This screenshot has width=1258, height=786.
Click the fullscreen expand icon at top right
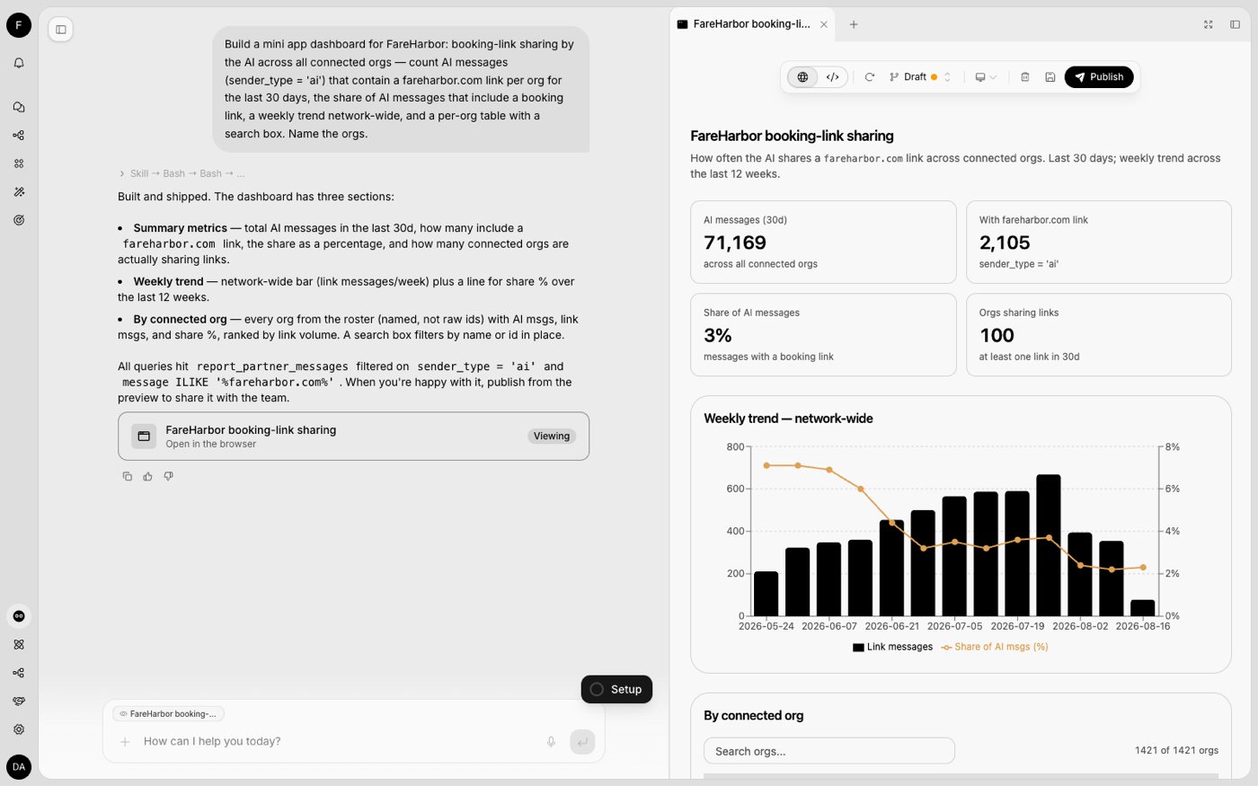coord(1209,24)
